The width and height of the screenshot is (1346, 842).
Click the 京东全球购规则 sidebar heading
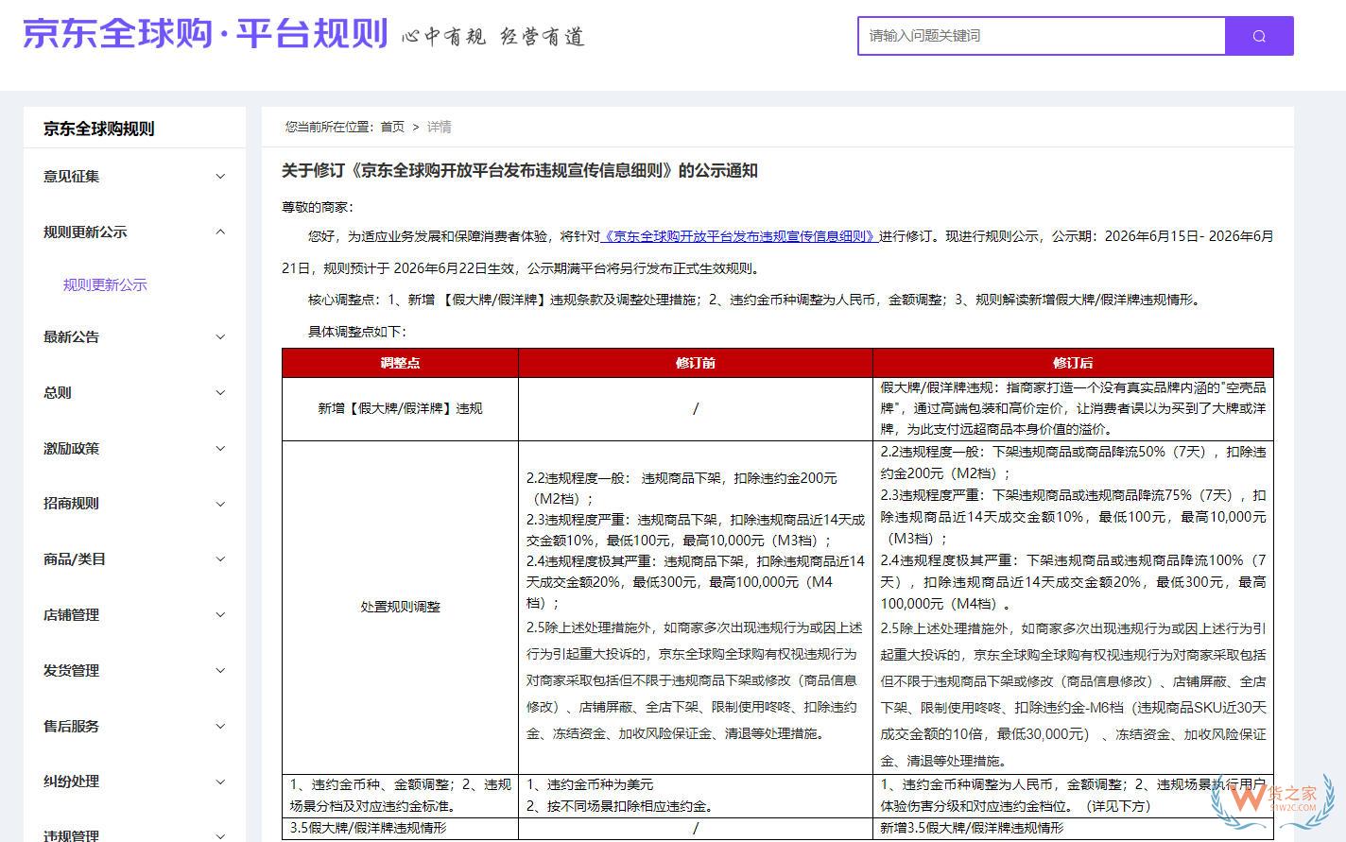(98, 129)
